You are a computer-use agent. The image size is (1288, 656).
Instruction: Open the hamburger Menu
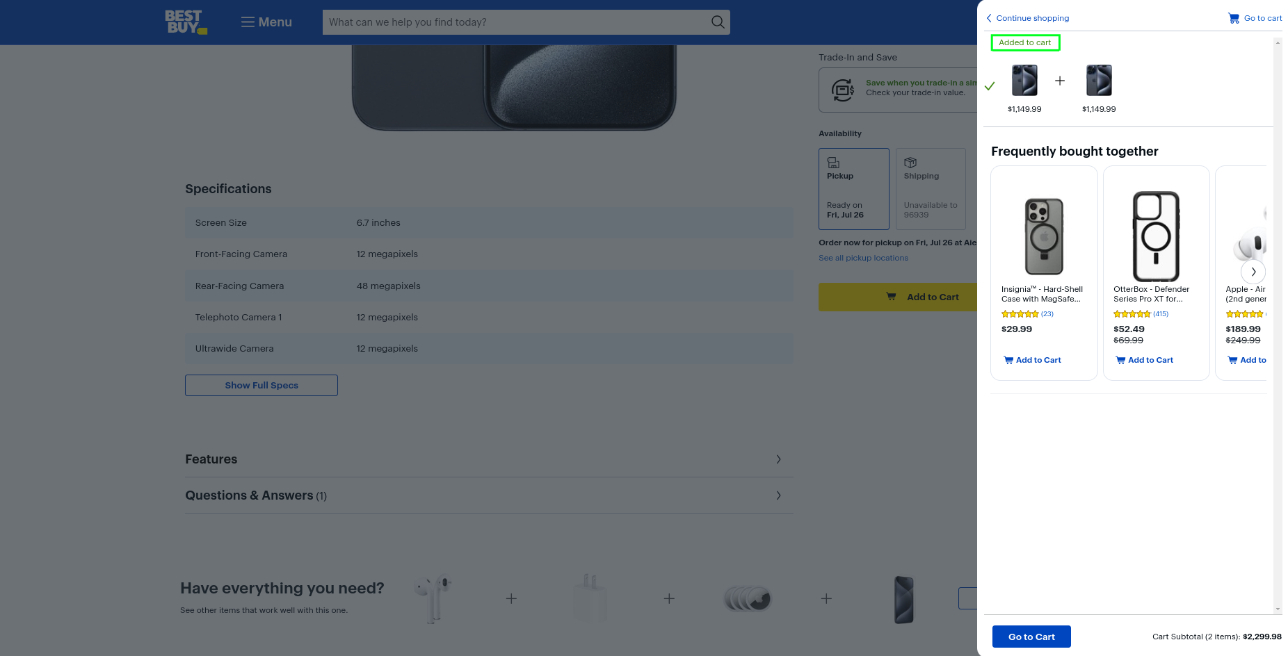coord(266,22)
